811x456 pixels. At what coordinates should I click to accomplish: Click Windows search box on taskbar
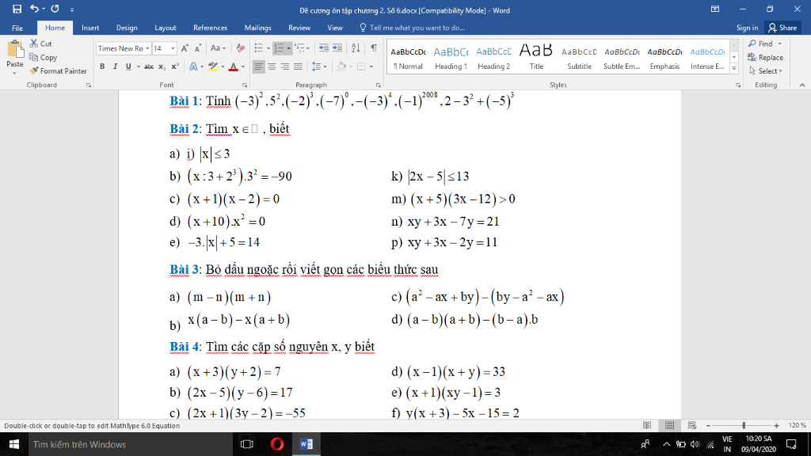click(131, 444)
